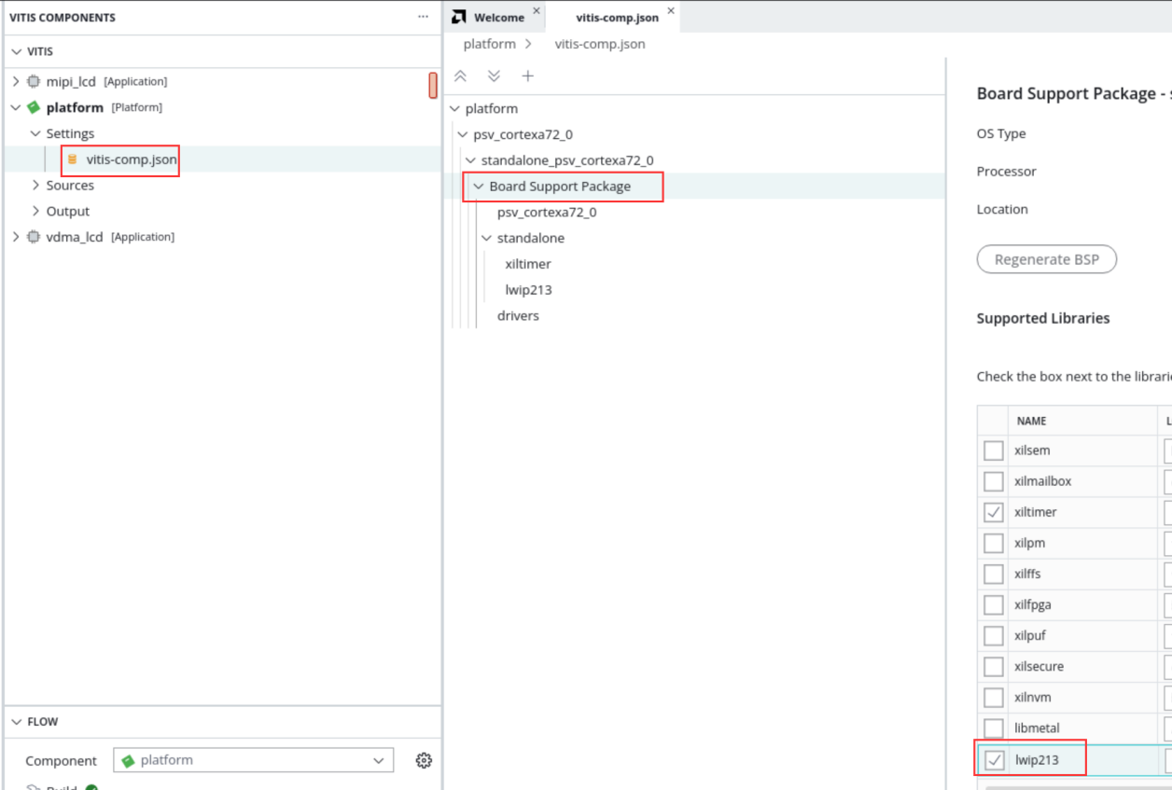
Task: Select the xiltimer tree item
Action: pos(528,264)
